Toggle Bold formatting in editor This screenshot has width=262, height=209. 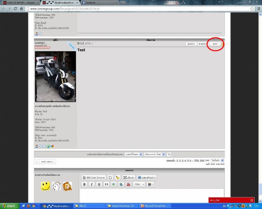tap(84, 184)
